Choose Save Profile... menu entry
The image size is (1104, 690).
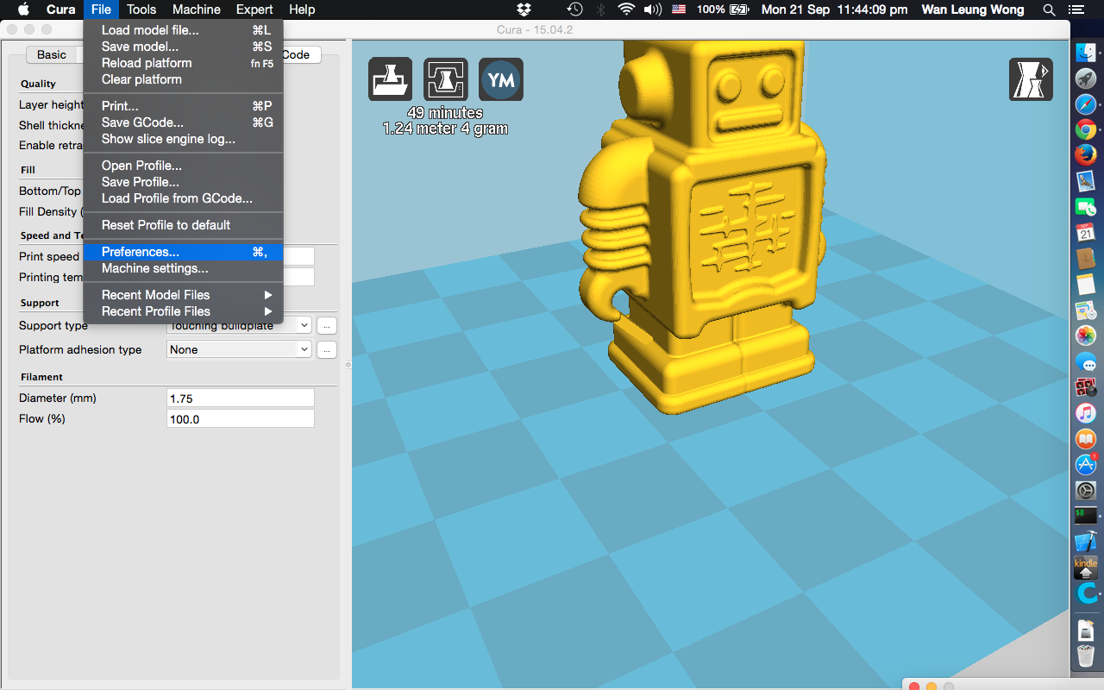pos(184,182)
